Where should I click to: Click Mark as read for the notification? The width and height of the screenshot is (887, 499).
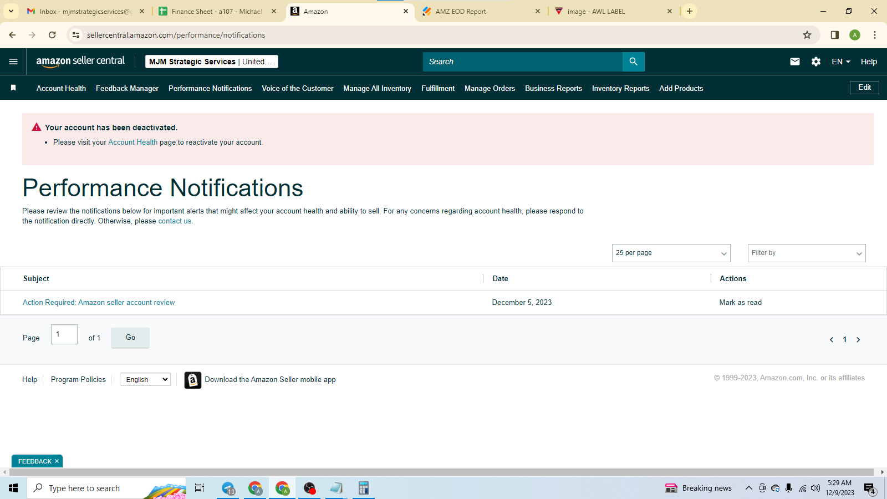740,303
